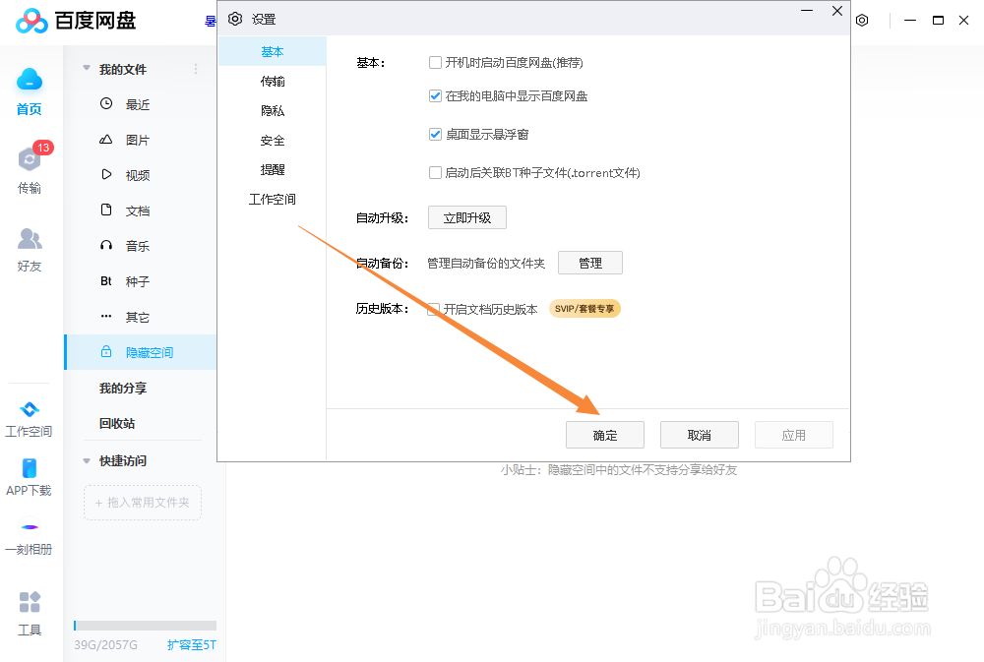The width and height of the screenshot is (984, 662).
Task: Select 音乐 with the headphone icon
Action: [140, 246]
